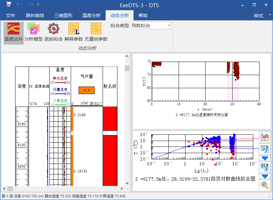
Task: Click the Lg(tD) axis label
Action: coord(201,171)
